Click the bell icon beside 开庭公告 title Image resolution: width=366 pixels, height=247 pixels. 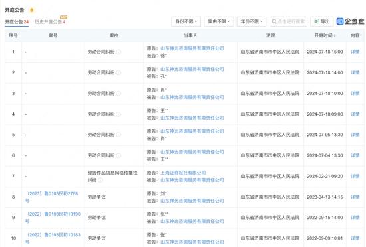[32, 10]
